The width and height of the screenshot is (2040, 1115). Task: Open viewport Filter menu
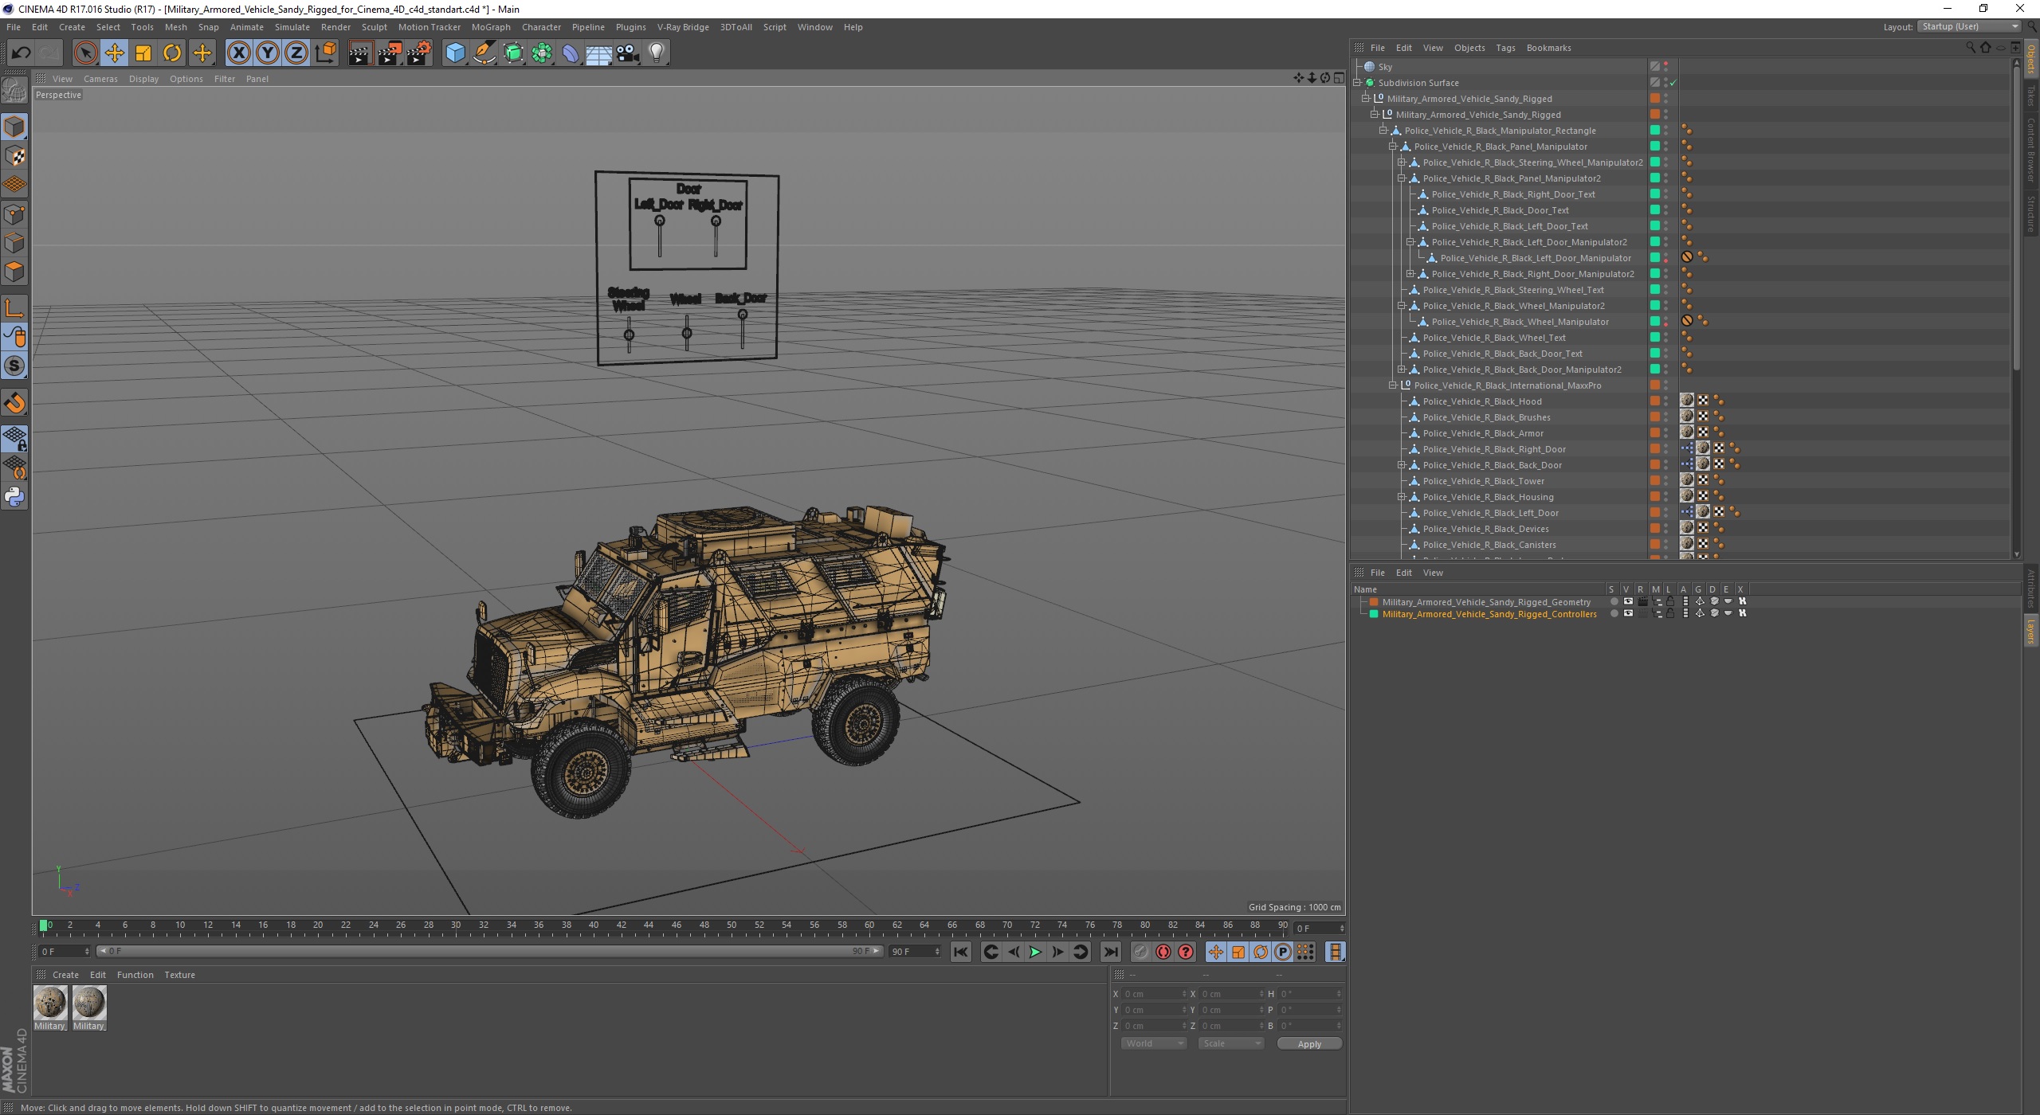(x=225, y=79)
